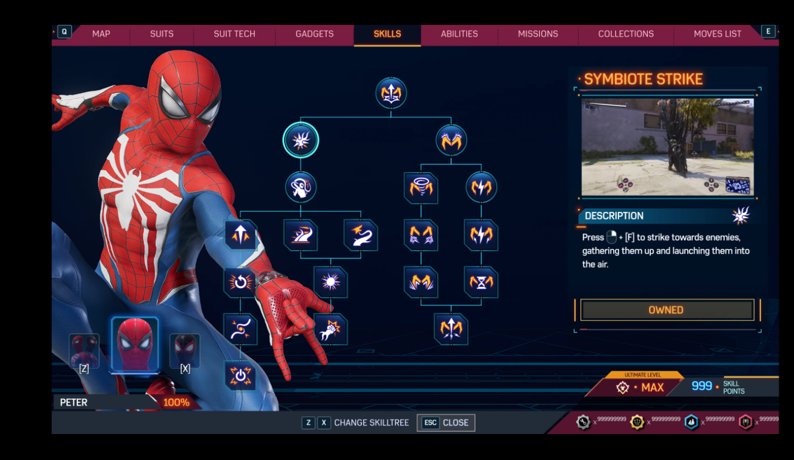
Task: Click the Owned button
Action: click(667, 310)
